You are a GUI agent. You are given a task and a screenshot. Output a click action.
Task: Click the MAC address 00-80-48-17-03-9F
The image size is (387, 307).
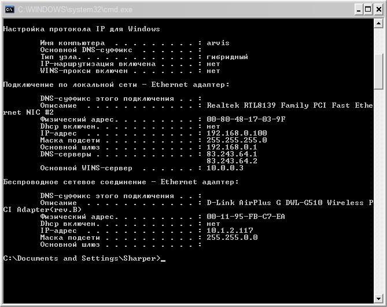[246, 119]
